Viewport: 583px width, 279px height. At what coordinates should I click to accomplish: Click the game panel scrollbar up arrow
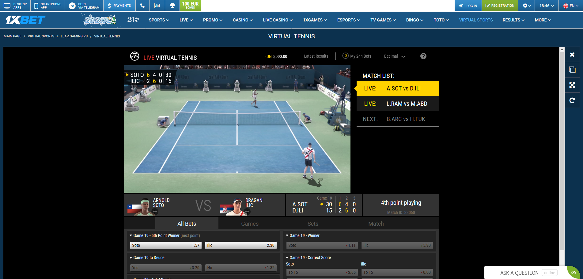(562, 50)
